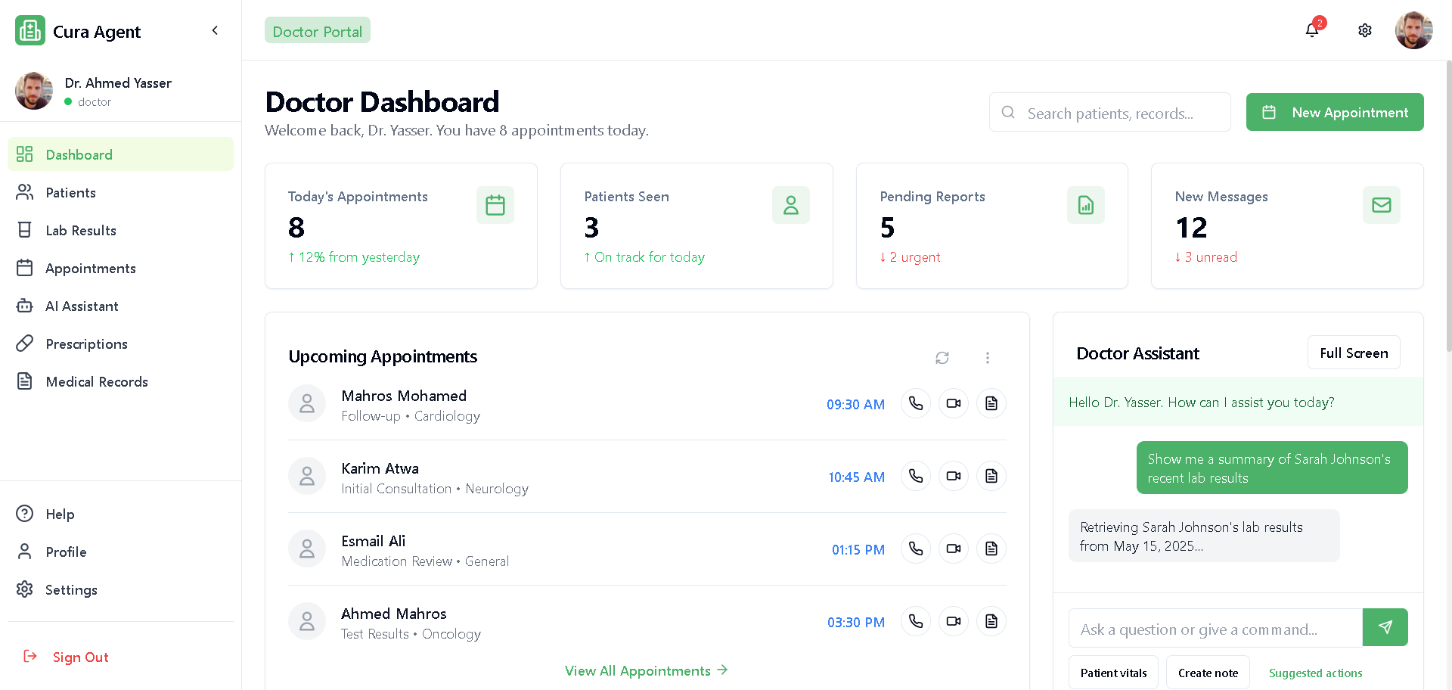Start video call with Karim Atwa
Image resolution: width=1452 pixels, height=690 pixels.
coord(953,476)
